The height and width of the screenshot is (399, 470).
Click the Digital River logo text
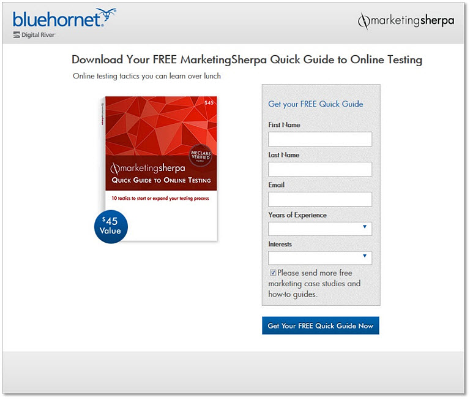(34, 35)
